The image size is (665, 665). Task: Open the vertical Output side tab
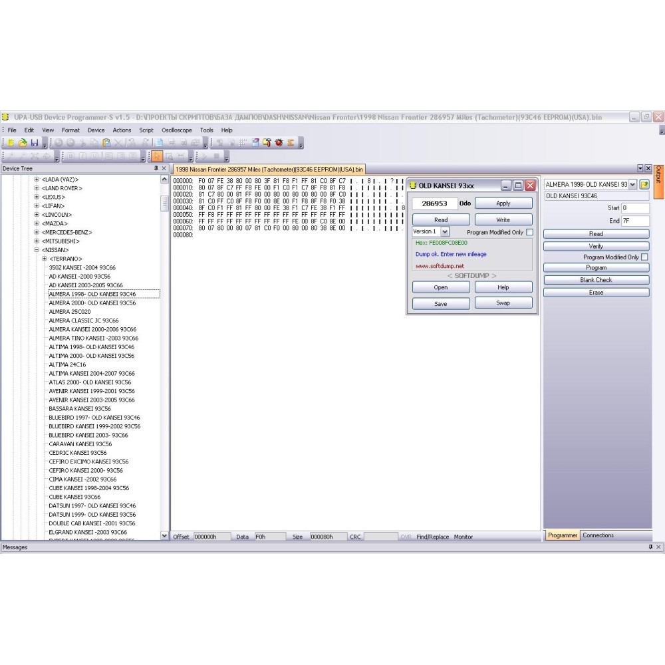pos(658,182)
